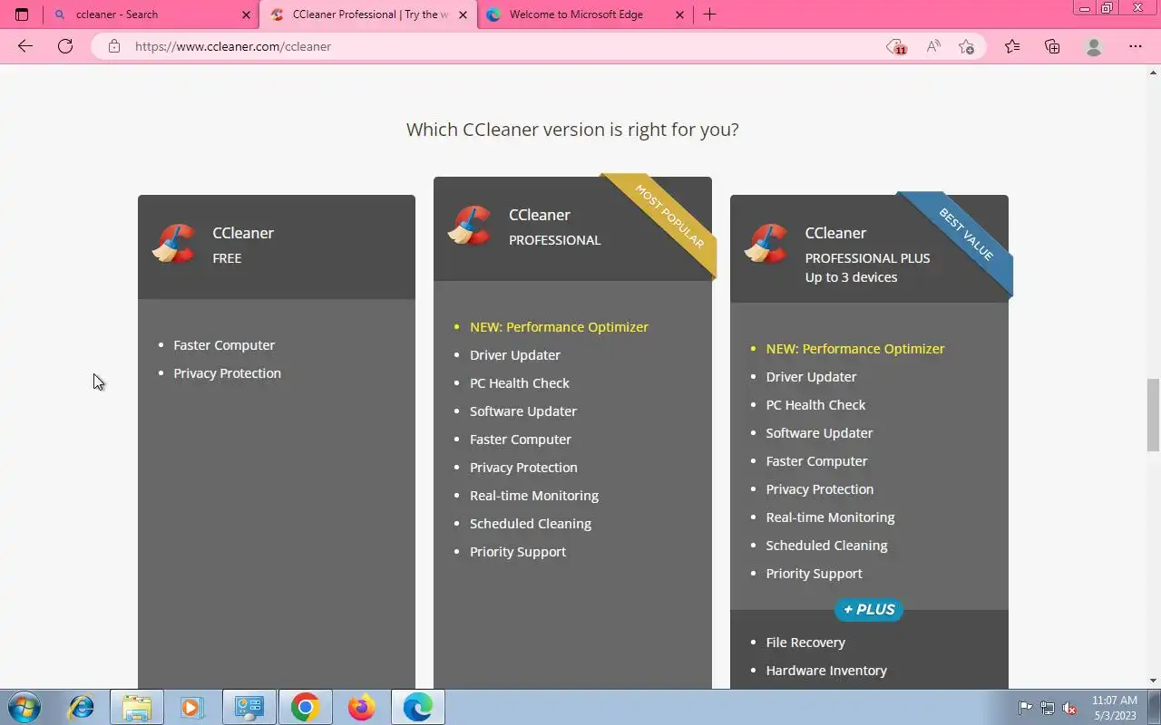Click 'Up to 3 devices' text

point(851,277)
